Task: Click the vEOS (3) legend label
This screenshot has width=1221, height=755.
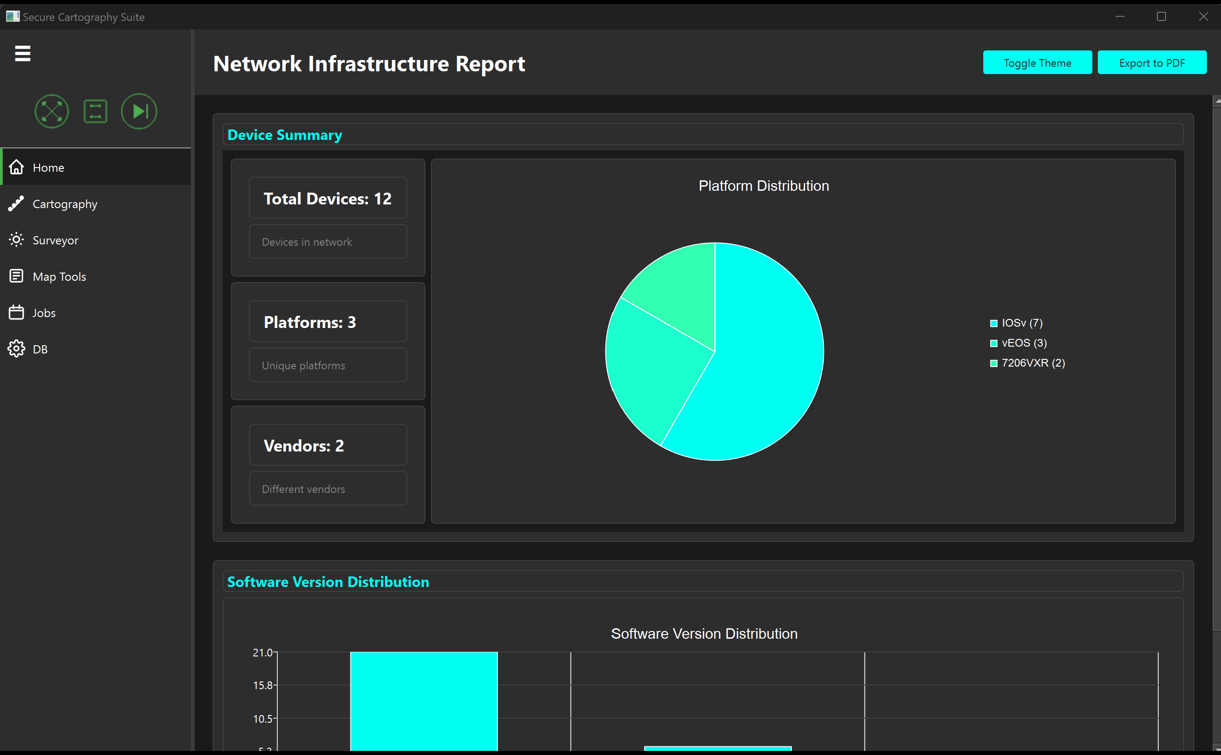Action: pyautogui.click(x=1024, y=343)
